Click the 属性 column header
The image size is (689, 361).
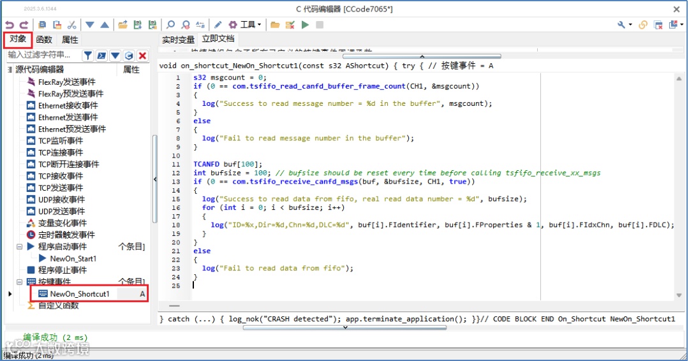click(131, 70)
